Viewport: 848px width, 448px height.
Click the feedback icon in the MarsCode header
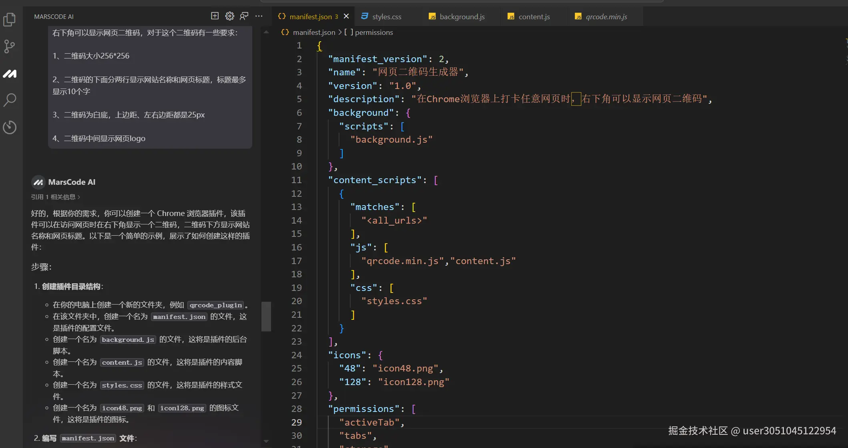click(244, 16)
